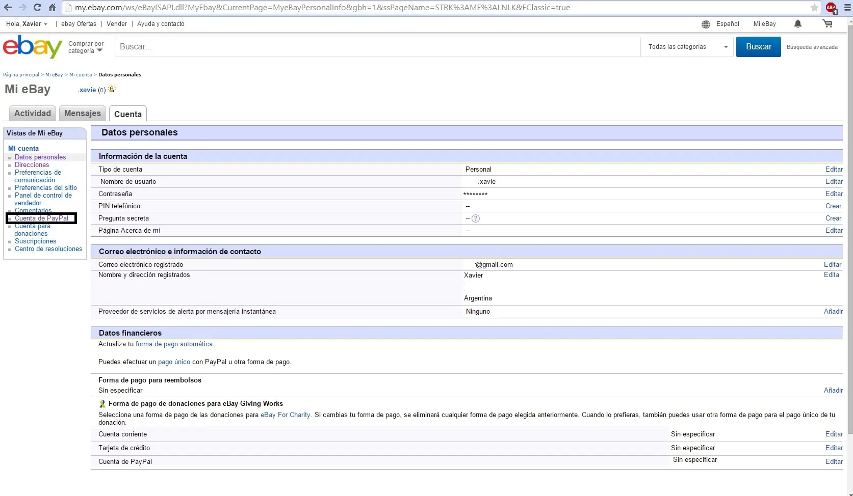The image size is (853, 496).
Task: Edit the Contraseña row
Action: click(x=834, y=194)
